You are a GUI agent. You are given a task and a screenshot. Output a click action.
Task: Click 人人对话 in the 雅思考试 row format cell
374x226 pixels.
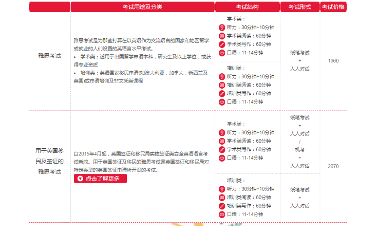click(x=300, y=69)
